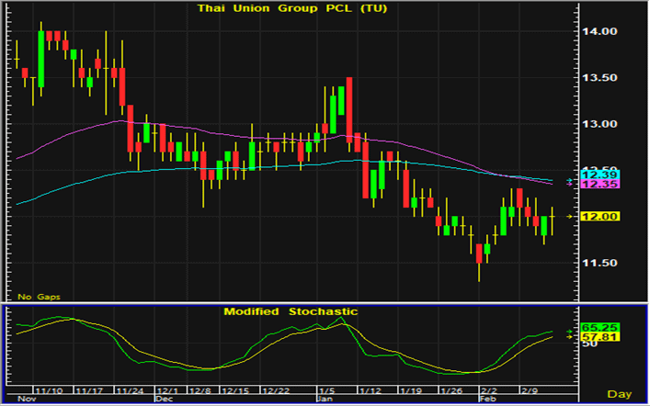Screen dimensions: 650x406
Task: Click the 1/12 date label
Action: pyautogui.click(x=371, y=390)
